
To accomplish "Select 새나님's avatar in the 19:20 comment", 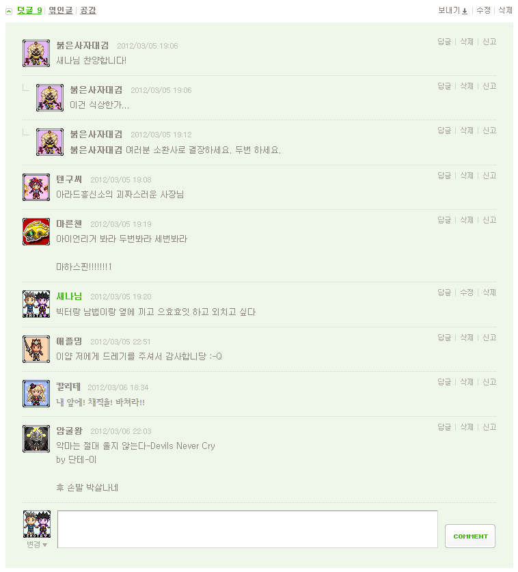I will pyautogui.click(x=36, y=304).
